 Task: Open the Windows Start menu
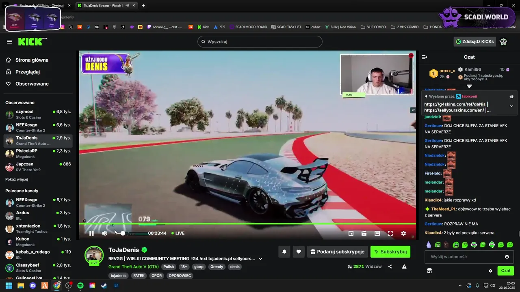tap(9, 286)
